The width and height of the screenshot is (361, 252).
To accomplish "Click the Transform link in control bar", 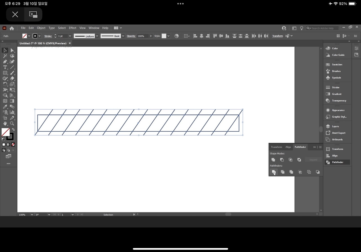I will pyautogui.click(x=278, y=36).
